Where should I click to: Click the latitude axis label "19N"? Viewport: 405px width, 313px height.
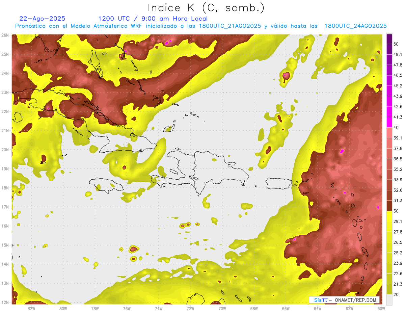click(x=5, y=169)
